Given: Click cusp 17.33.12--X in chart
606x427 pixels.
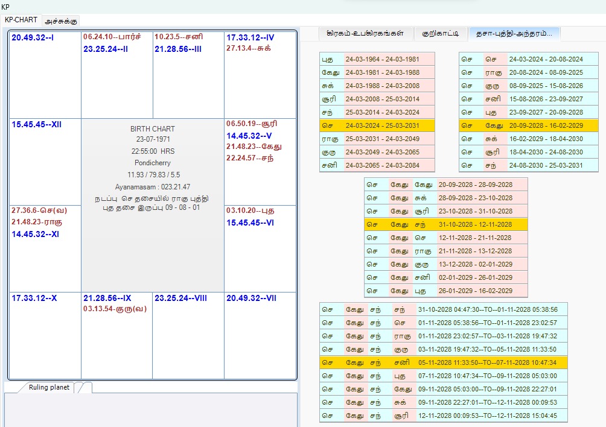Looking at the screenshot, I should 34,298.
